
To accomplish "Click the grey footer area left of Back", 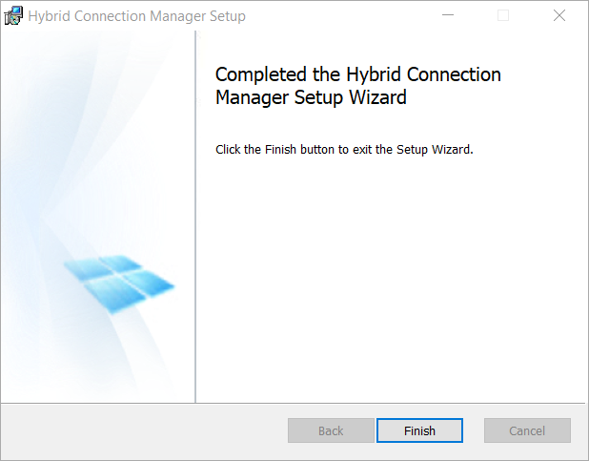I will pyautogui.click(x=143, y=430).
